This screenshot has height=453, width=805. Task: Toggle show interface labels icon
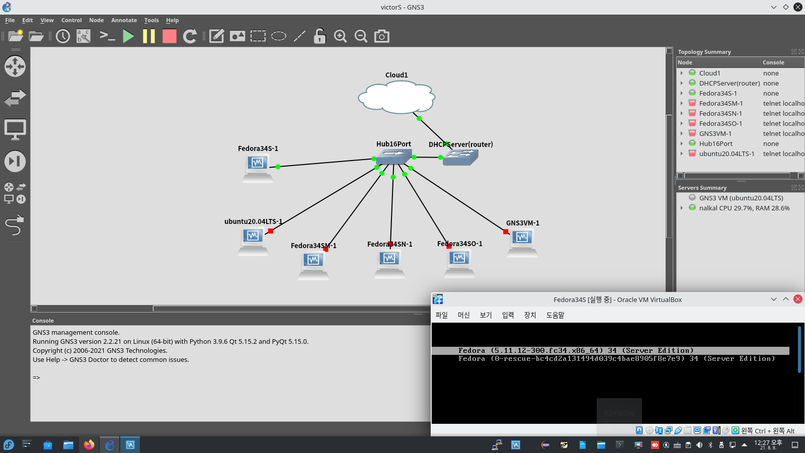84,36
